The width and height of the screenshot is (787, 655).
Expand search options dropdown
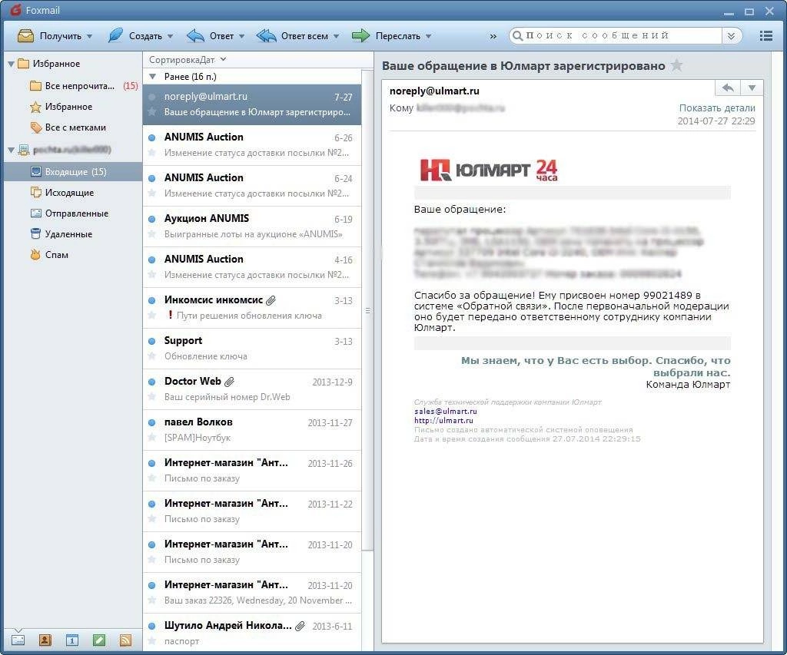[732, 35]
